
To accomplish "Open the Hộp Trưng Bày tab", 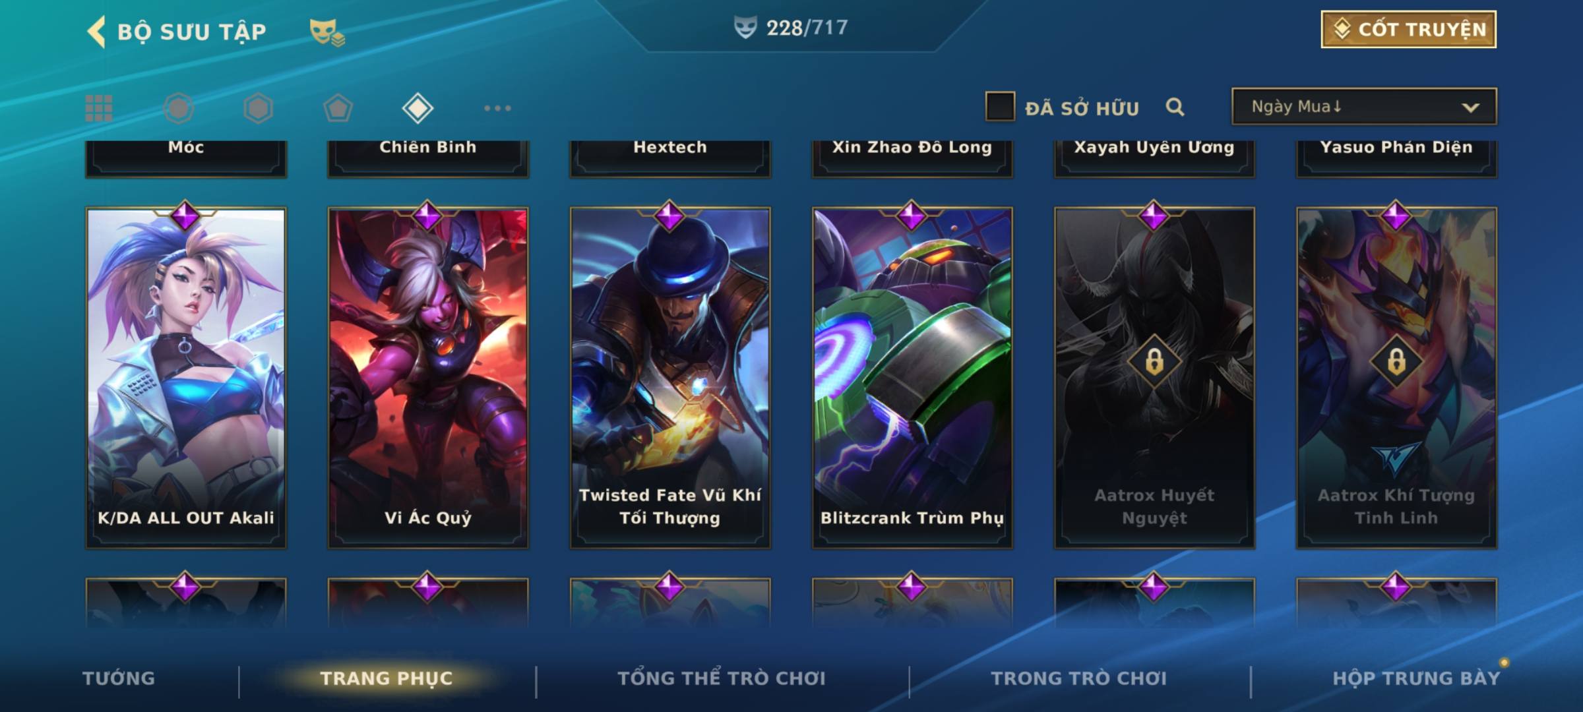I will click(1416, 678).
